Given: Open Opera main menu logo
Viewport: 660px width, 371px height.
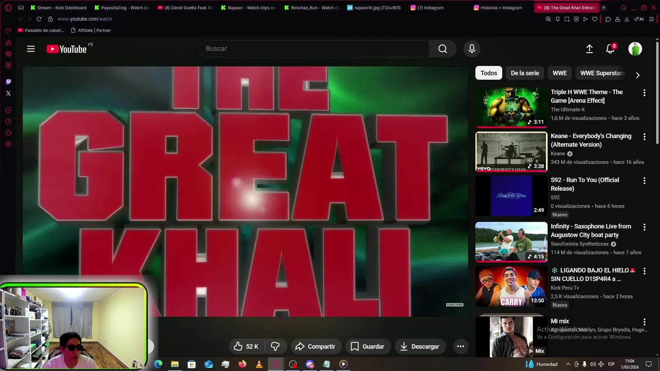Looking at the screenshot, I should click(8, 8).
